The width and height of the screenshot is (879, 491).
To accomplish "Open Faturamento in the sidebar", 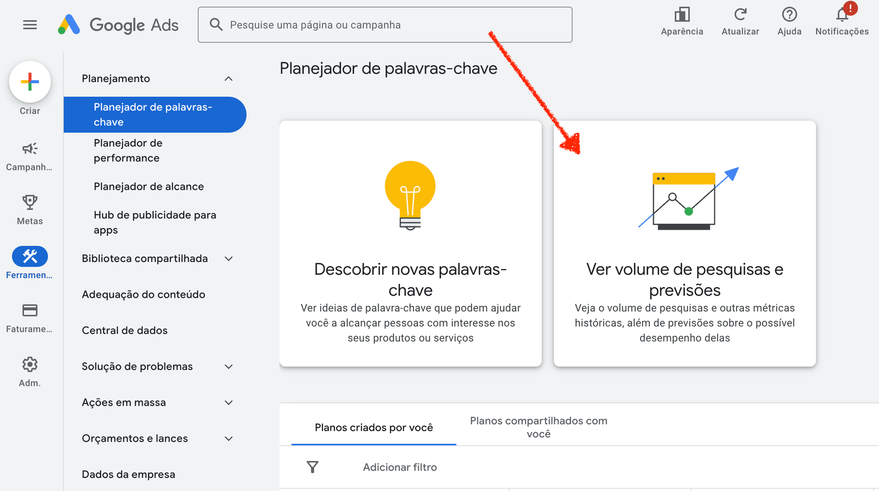I will coord(30,310).
